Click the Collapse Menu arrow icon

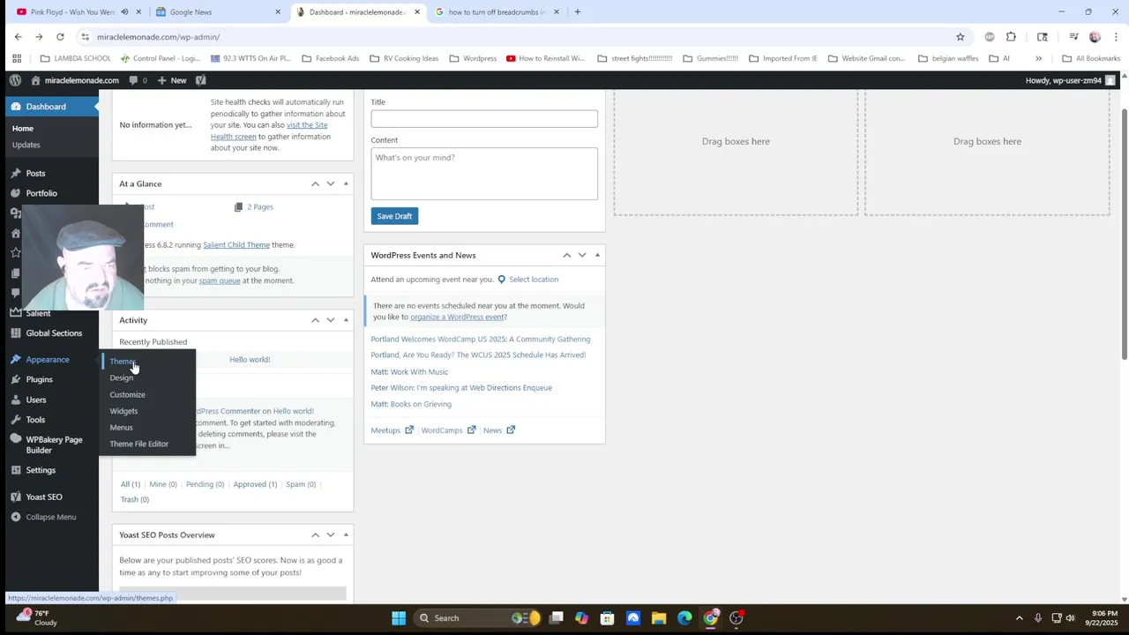pos(16,517)
